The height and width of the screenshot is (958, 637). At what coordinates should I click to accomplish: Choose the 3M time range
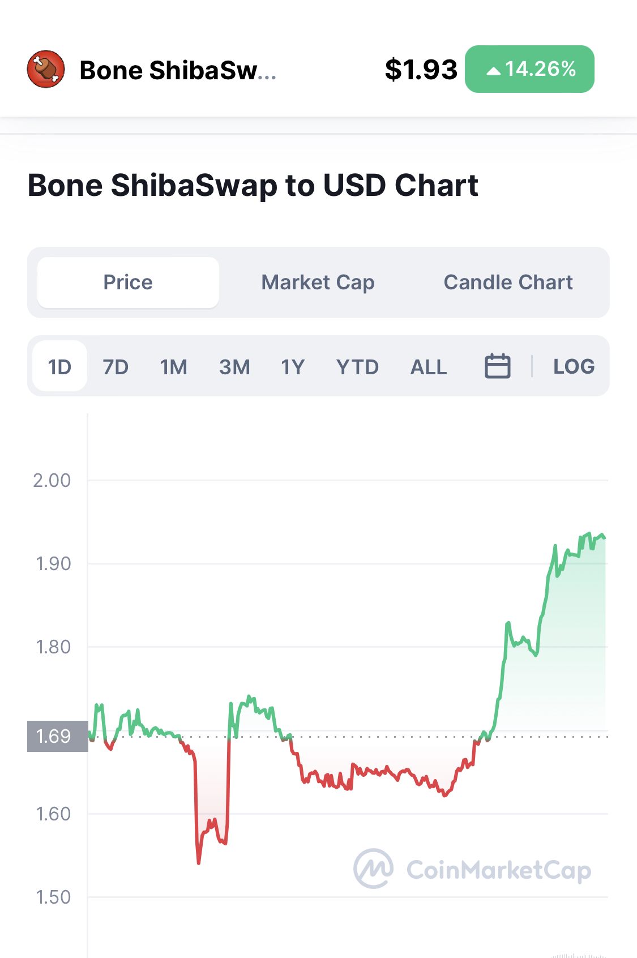234,367
